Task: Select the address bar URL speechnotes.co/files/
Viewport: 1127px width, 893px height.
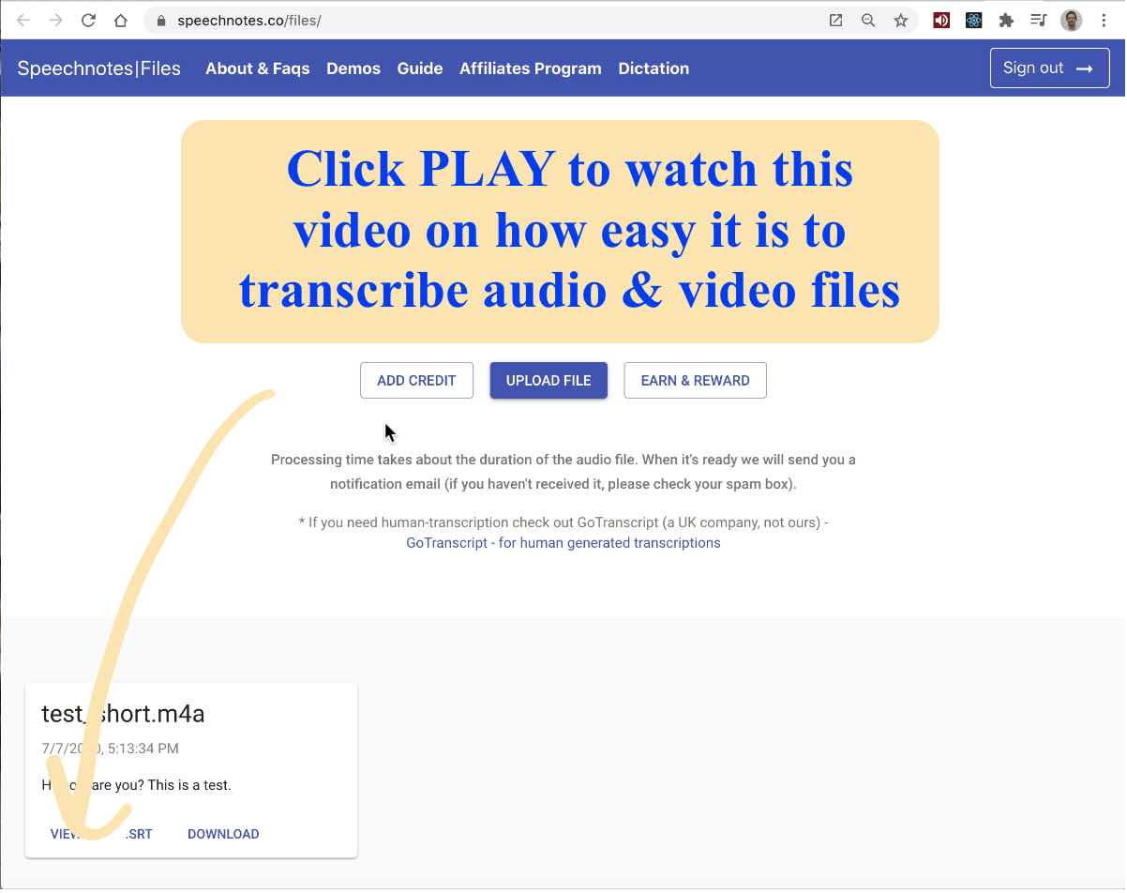Action: click(248, 21)
